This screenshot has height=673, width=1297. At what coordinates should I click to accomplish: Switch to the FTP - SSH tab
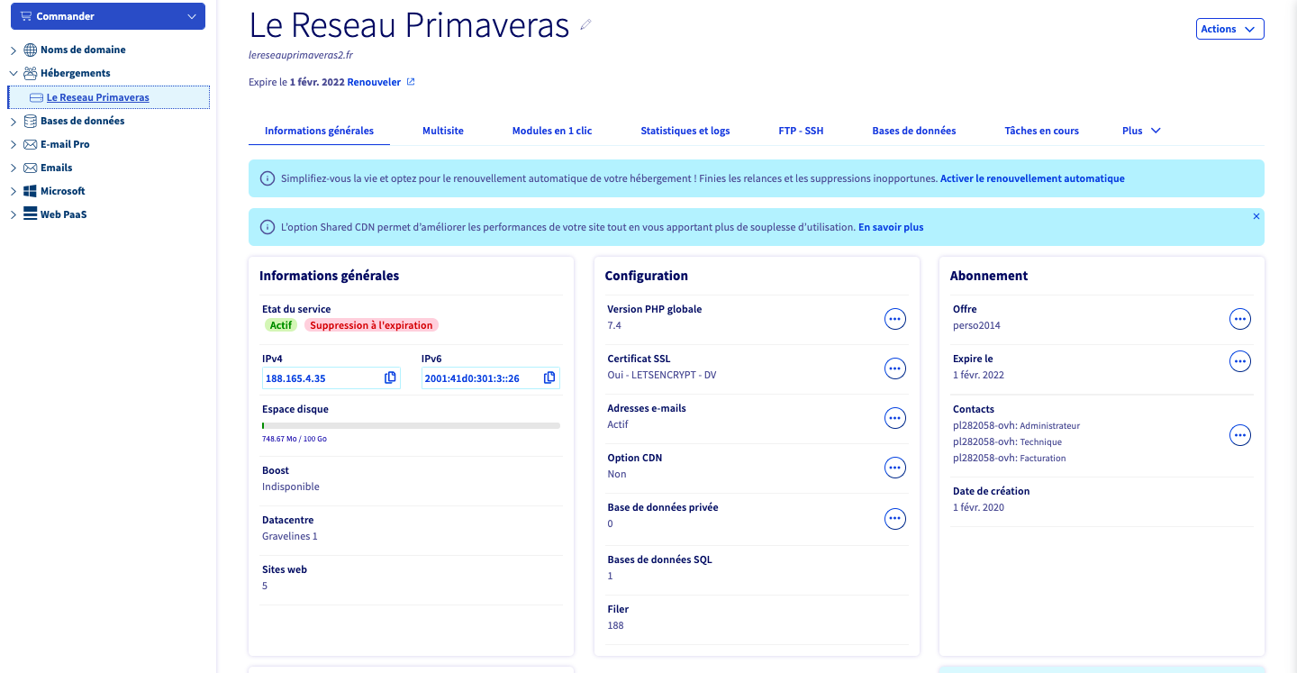click(801, 131)
